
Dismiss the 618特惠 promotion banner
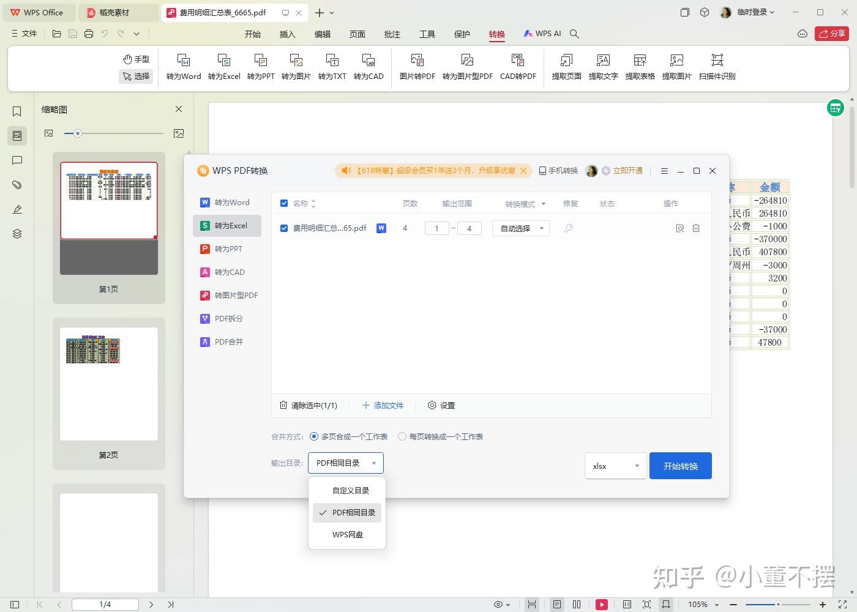tap(523, 171)
